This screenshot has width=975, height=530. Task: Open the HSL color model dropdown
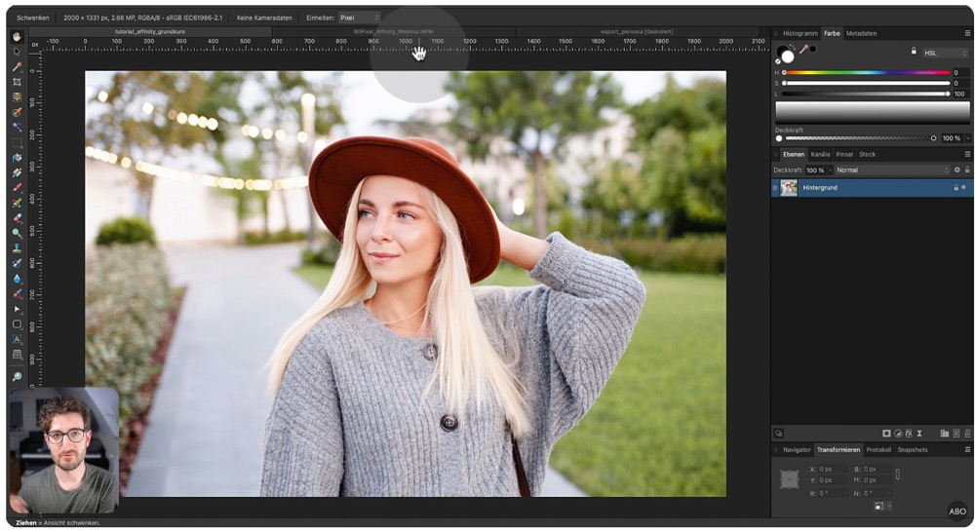click(x=943, y=53)
